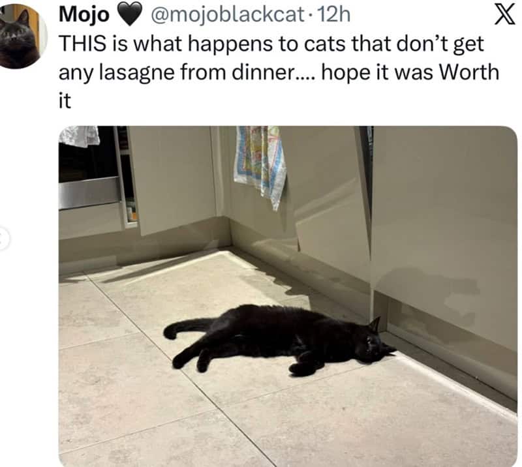Open the attached kitchen photo full size

click(x=288, y=296)
